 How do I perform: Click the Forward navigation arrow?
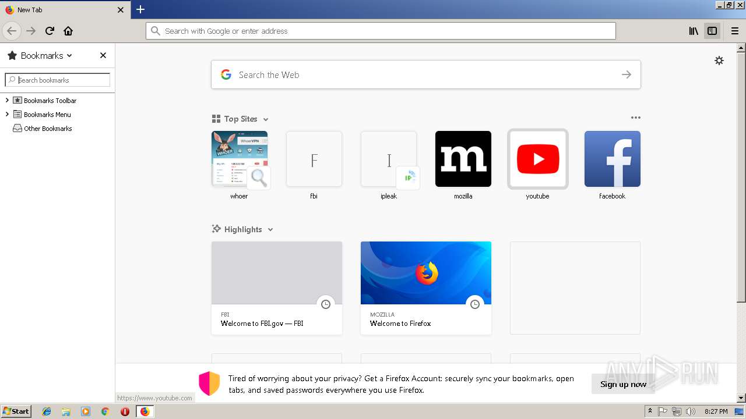tap(31, 31)
